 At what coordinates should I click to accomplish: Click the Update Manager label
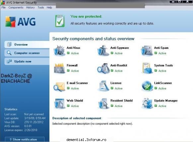click(166, 100)
